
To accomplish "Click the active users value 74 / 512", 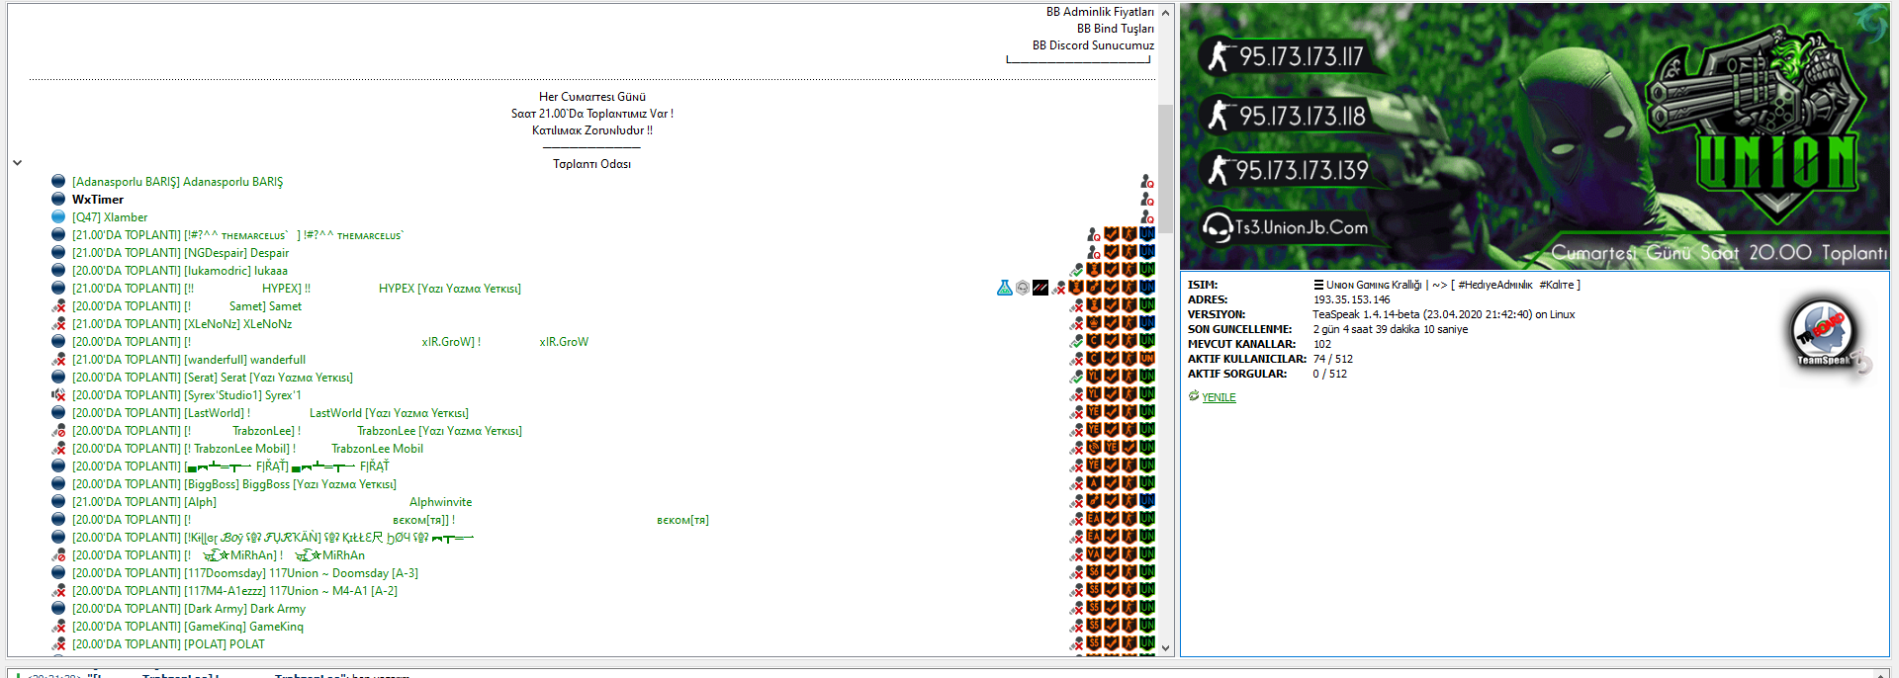I will tap(1332, 359).
